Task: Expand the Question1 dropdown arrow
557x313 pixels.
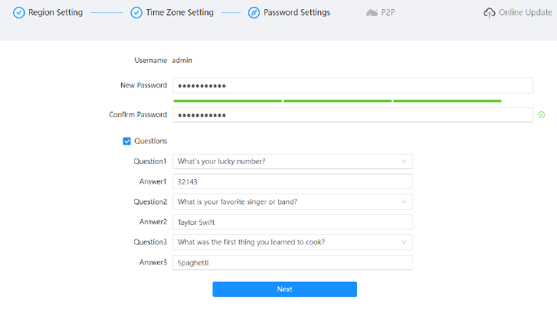Action: [x=404, y=161]
